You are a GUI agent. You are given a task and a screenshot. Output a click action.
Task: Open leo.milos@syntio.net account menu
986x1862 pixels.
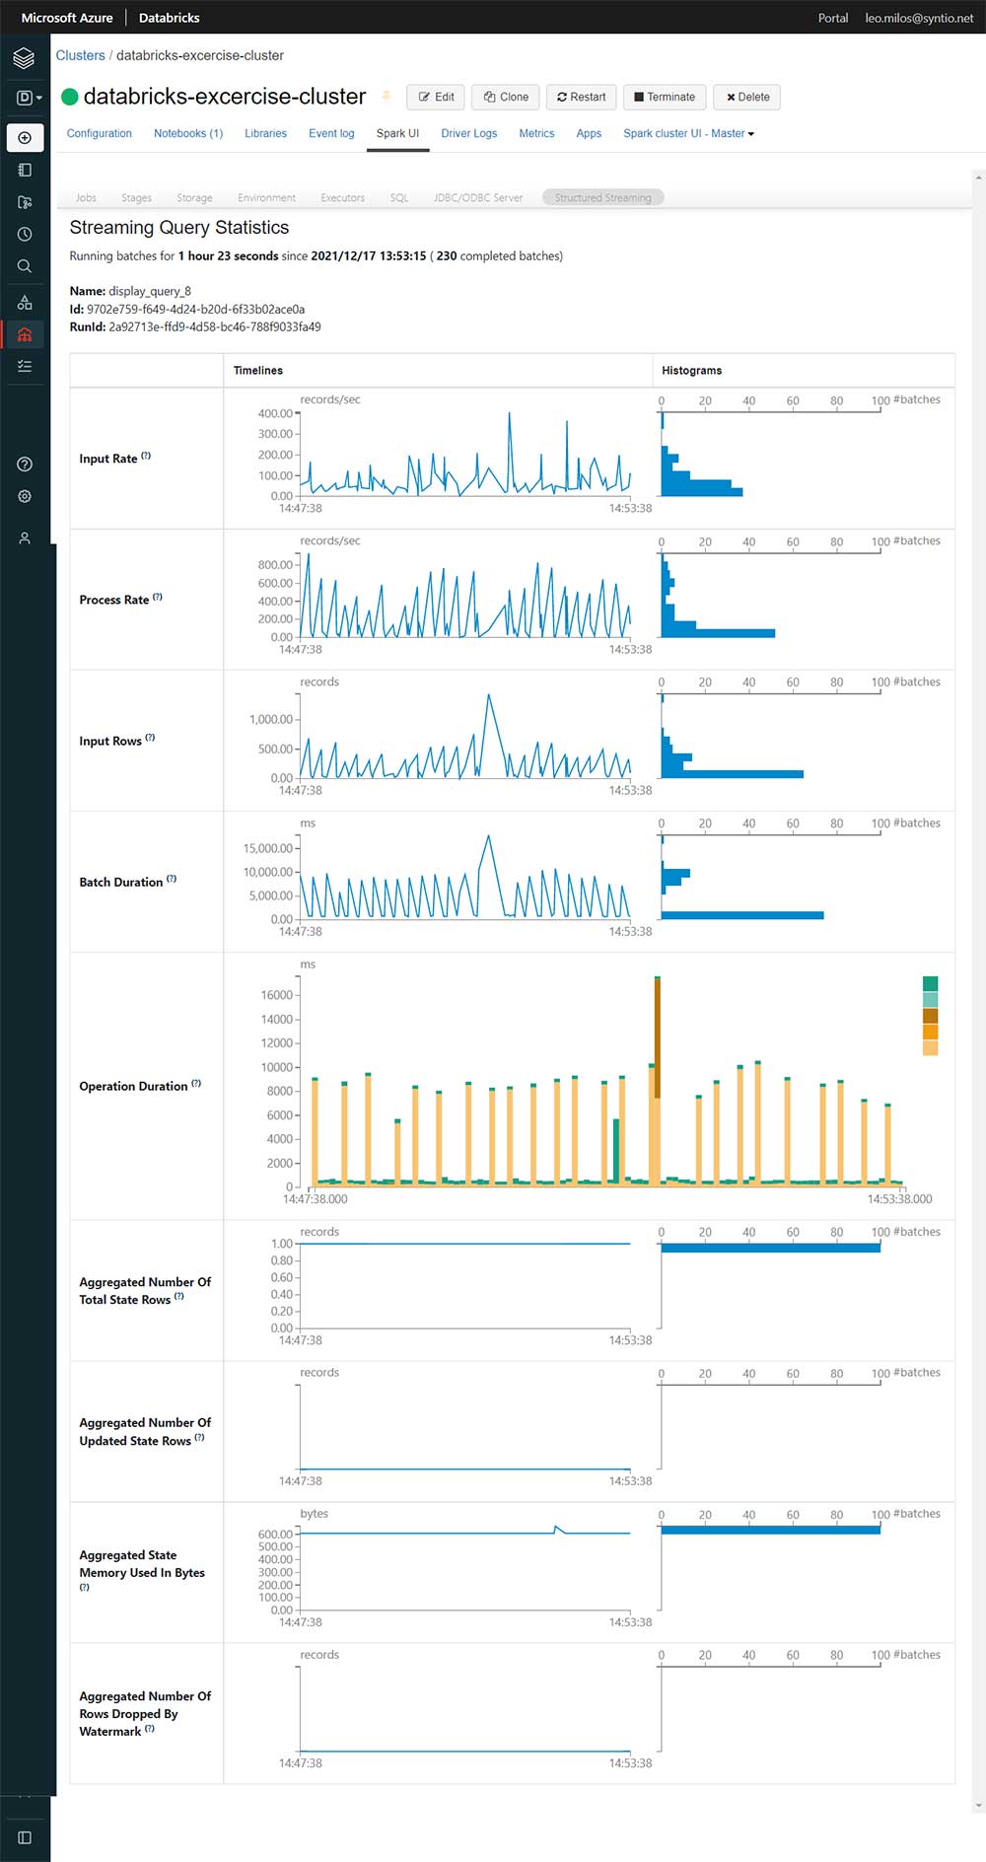[919, 18]
